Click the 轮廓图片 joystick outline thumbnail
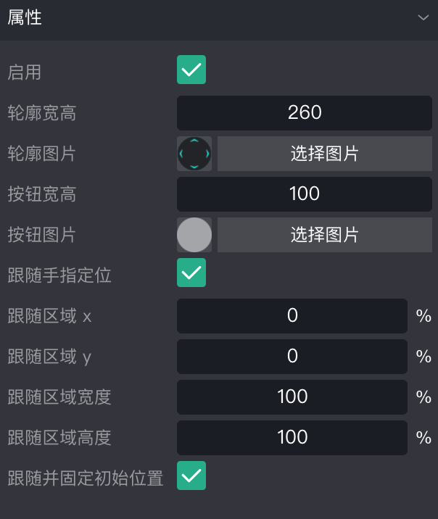The height and width of the screenshot is (519, 438). [194, 154]
